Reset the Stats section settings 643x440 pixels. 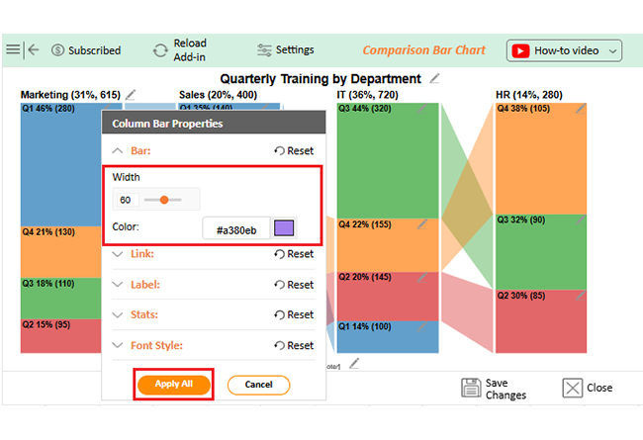click(294, 315)
